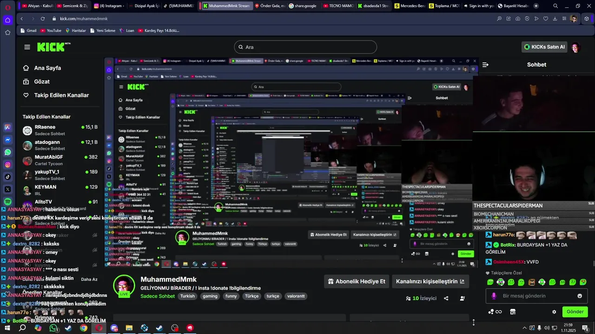Open Instagram in Opera sidebar

coord(7,165)
